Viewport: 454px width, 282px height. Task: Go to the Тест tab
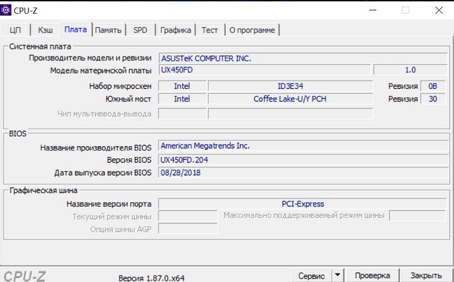(209, 30)
